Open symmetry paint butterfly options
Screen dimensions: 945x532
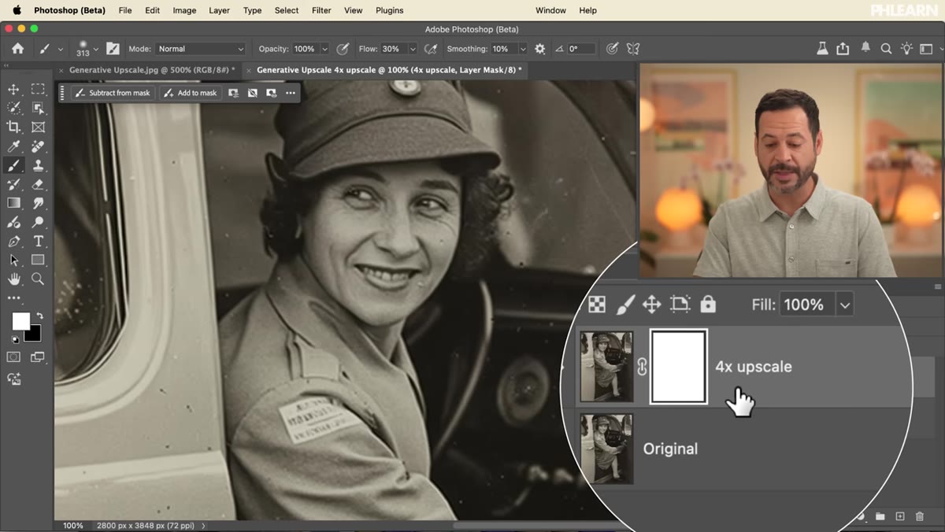tap(632, 49)
